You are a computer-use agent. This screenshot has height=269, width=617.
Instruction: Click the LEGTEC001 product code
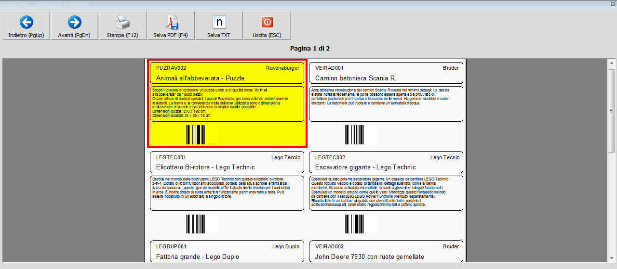click(x=171, y=157)
